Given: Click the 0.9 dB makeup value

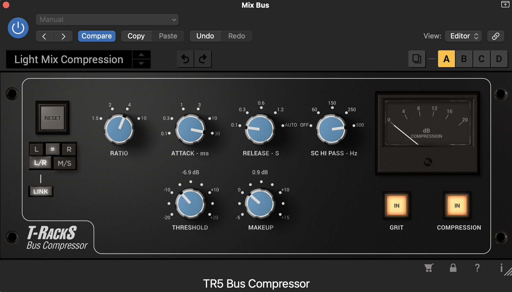Looking at the screenshot, I should [x=260, y=172].
